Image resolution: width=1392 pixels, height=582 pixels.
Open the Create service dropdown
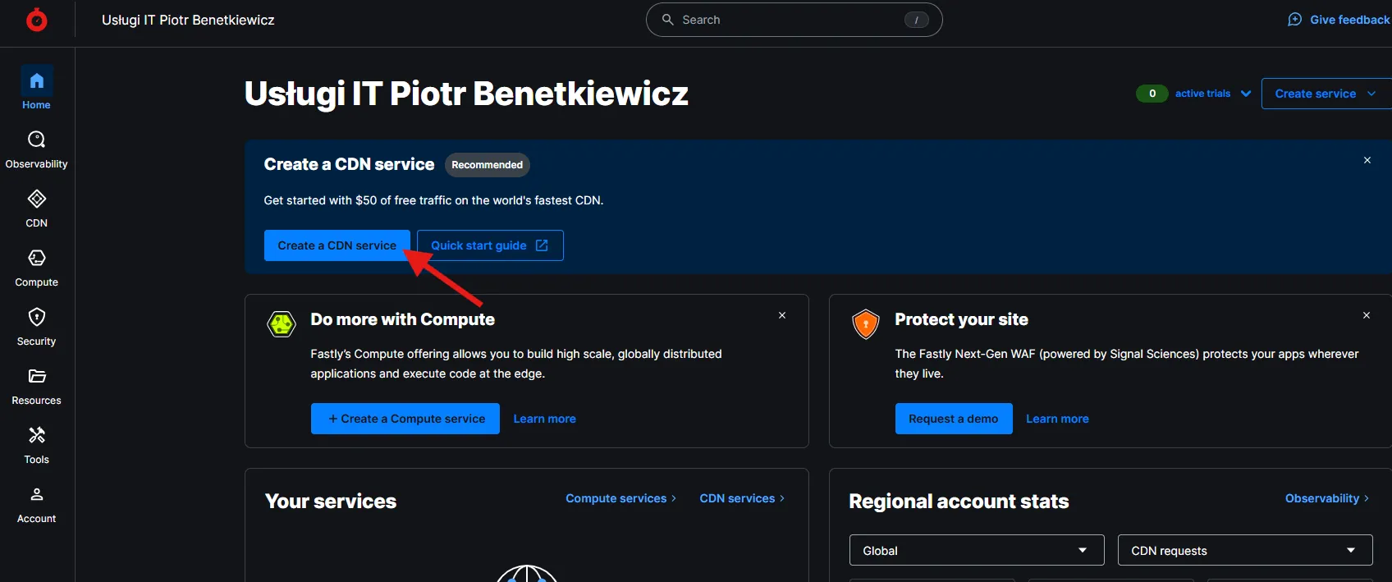[x=1325, y=94]
